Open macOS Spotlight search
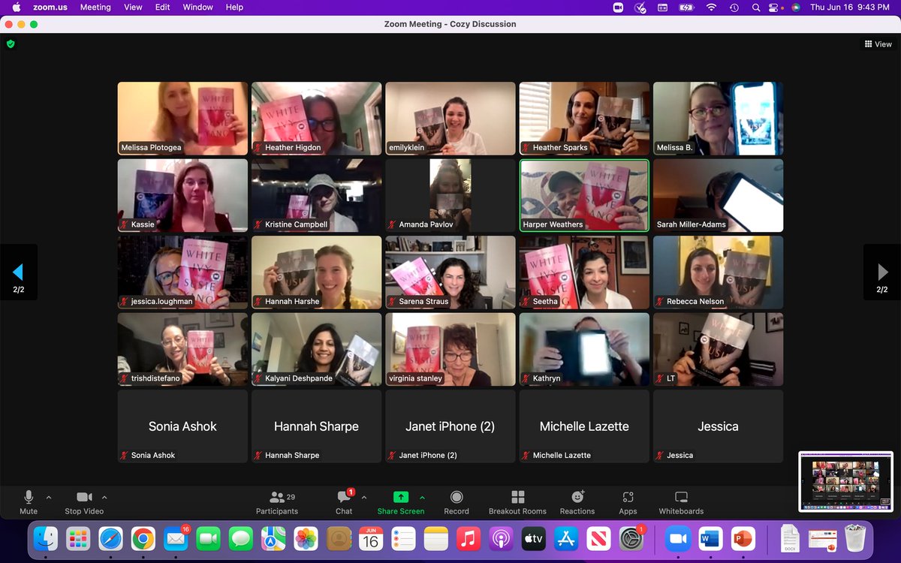This screenshot has height=563, width=901. (x=755, y=8)
